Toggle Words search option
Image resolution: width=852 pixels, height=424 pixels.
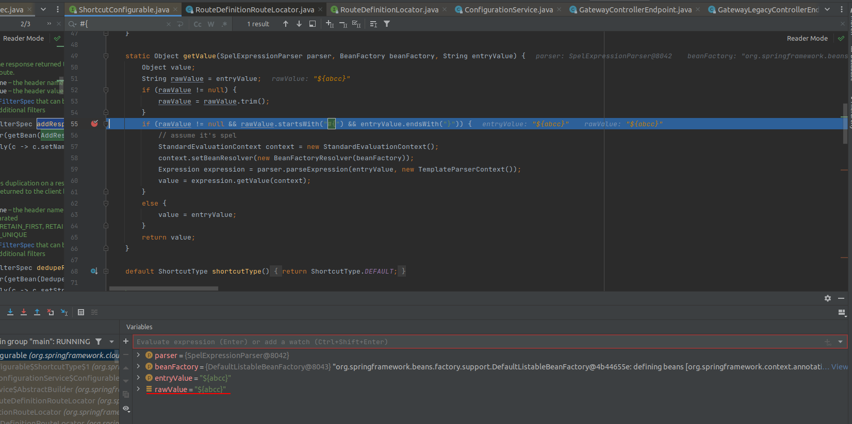click(x=211, y=24)
